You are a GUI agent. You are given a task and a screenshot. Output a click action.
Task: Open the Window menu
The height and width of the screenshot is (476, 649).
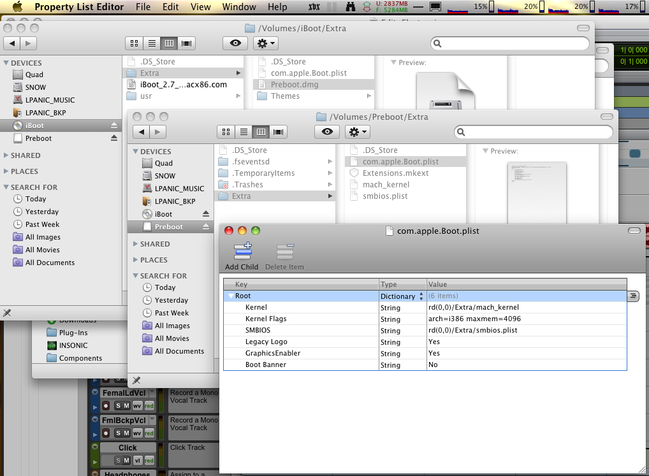pos(239,6)
